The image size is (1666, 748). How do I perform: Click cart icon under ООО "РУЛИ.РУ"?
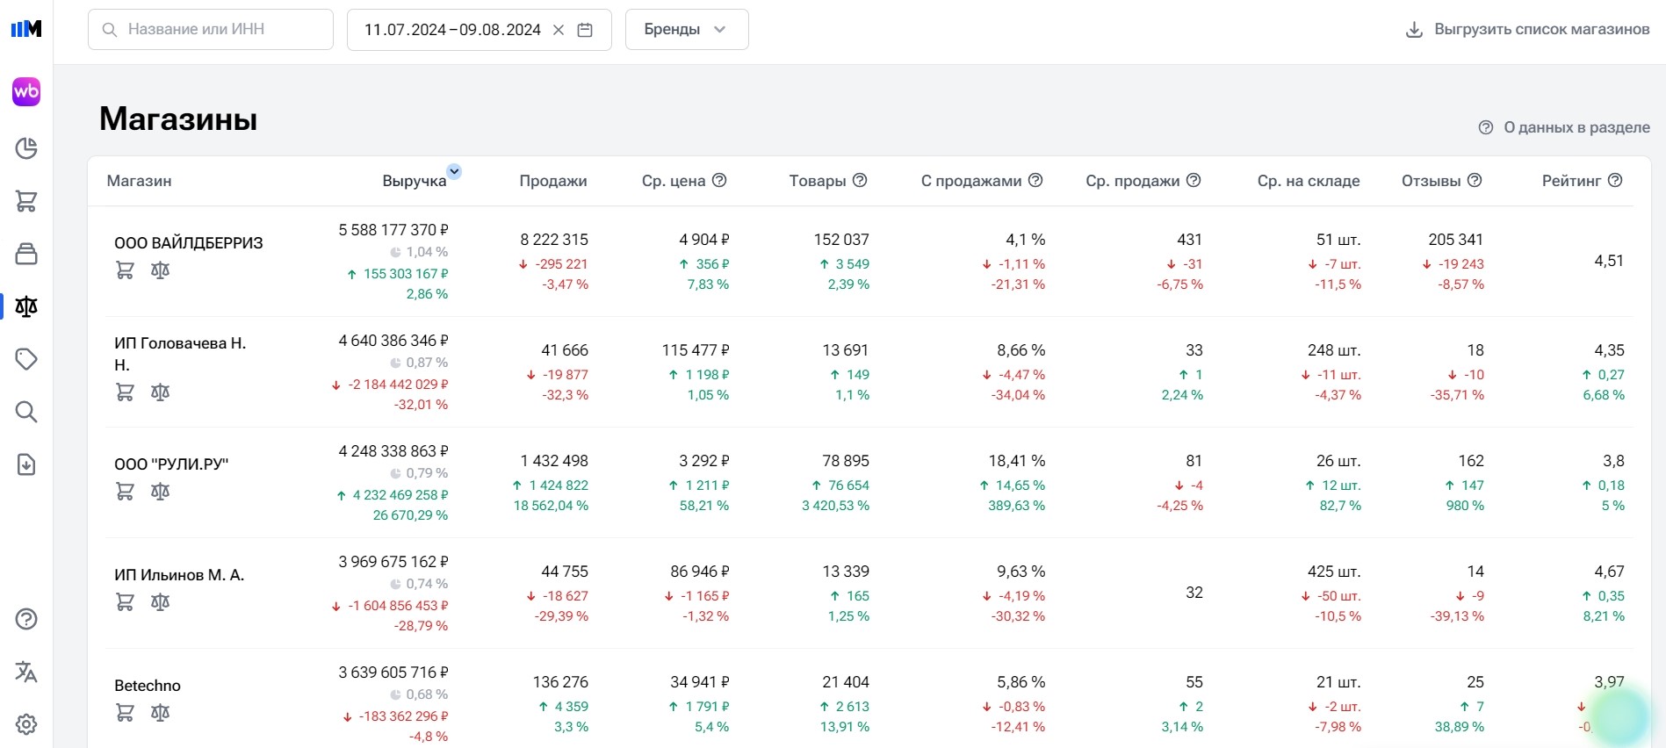(125, 492)
